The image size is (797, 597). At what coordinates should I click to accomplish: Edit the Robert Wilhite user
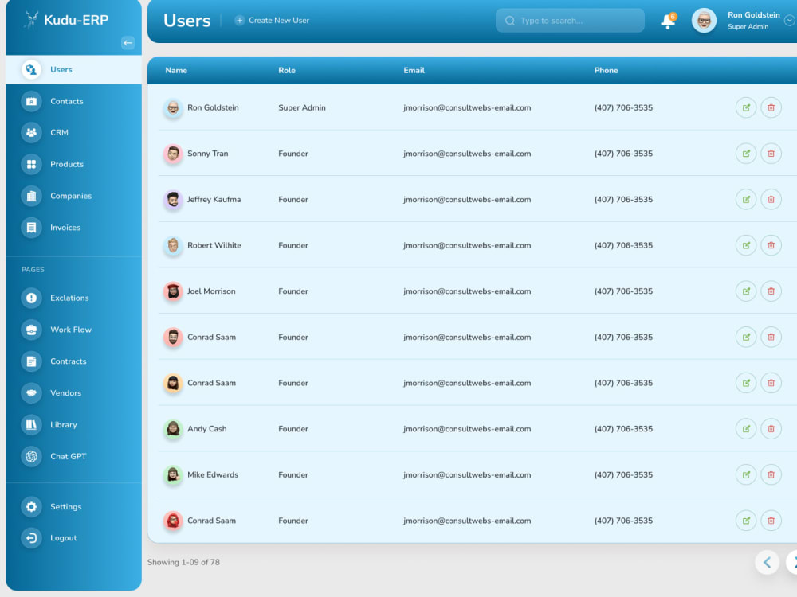point(746,245)
